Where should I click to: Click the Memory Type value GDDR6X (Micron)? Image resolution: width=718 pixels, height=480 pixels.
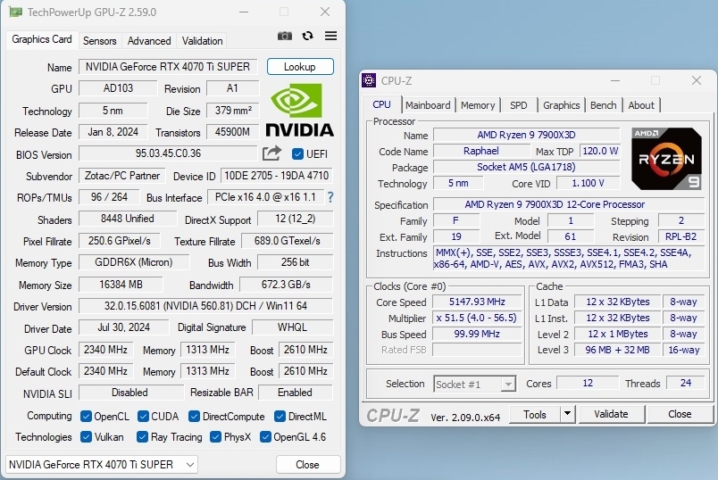134,262
